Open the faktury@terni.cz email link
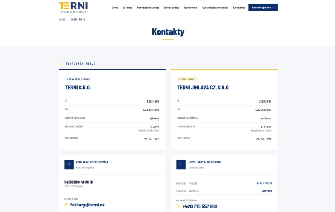This screenshot has height=212, width=335. (x=88, y=205)
